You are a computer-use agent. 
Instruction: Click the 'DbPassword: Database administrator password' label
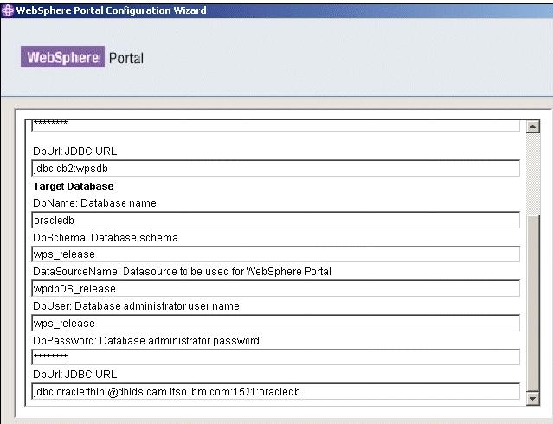pos(146,341)
